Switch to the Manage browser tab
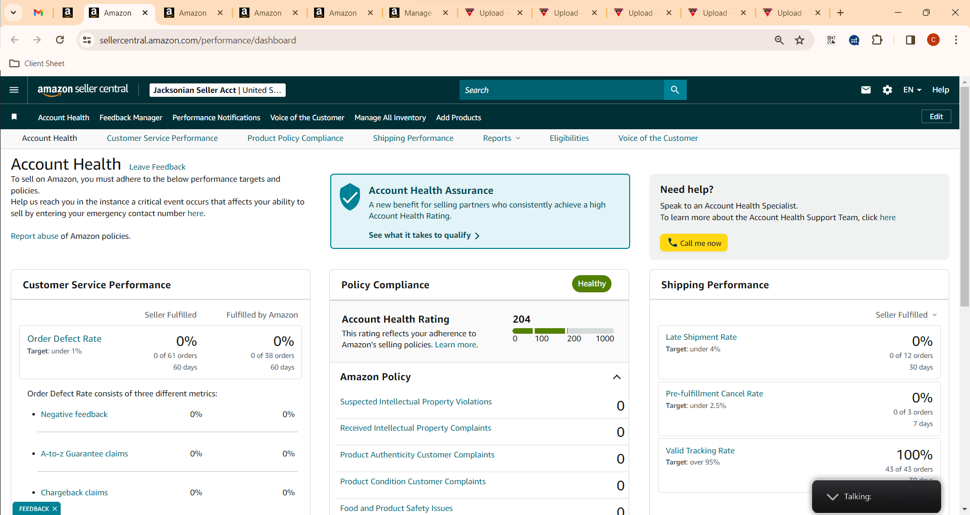The width and height of the screenshot is (970, 515). coord(419,13)
